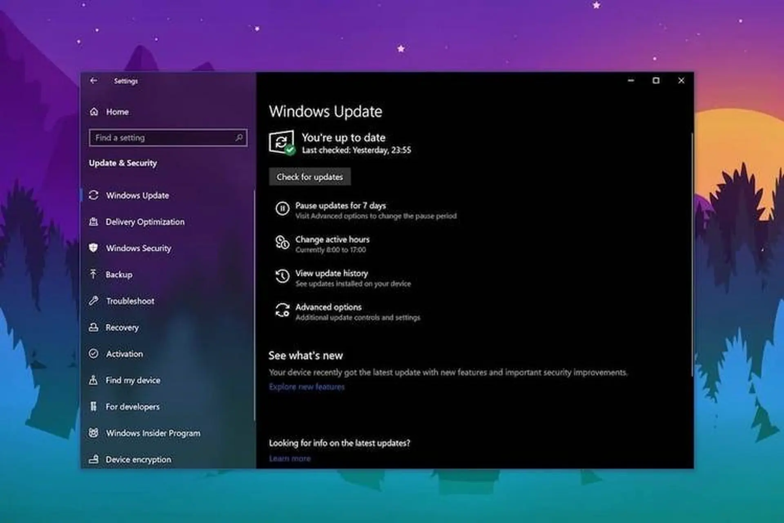Click the Delivery Optimization icon
Image resolution: width=784 pixels, height=523 pixels.
coord(94,222)
